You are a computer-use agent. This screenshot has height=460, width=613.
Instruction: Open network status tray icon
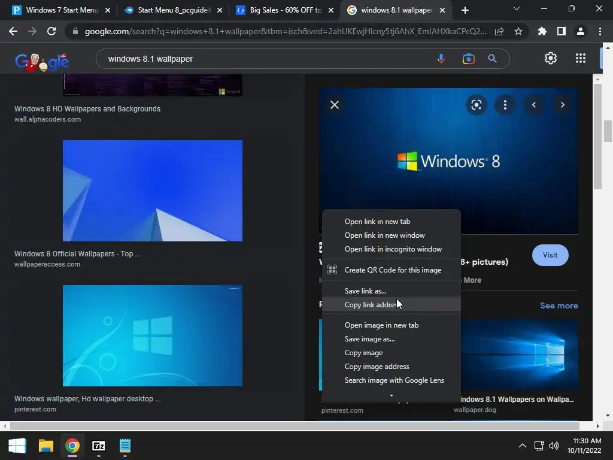pyautogui.click(x=539, y=446)
